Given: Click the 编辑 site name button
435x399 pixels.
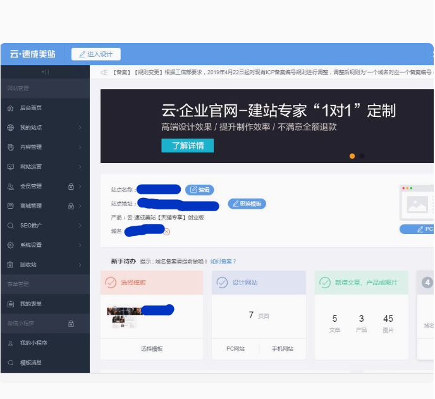Looking at the screenshot, I should 199,190.
